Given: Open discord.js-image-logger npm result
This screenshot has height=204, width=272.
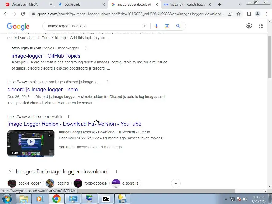Looking at the screenshot, I should (42, 90).
